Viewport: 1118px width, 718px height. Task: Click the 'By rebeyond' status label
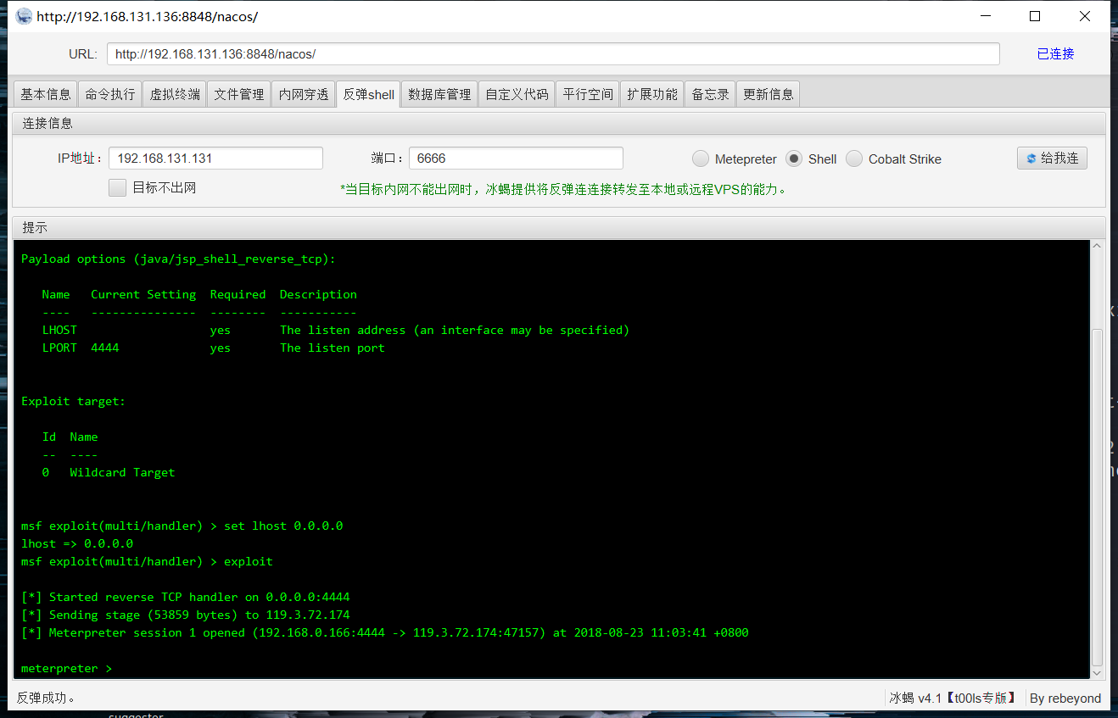[x=1065, y=699]
